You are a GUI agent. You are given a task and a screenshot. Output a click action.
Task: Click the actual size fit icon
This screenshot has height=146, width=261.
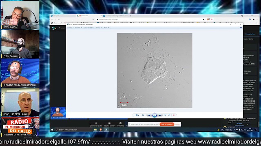pyautogui.click(x=143, y=115)
